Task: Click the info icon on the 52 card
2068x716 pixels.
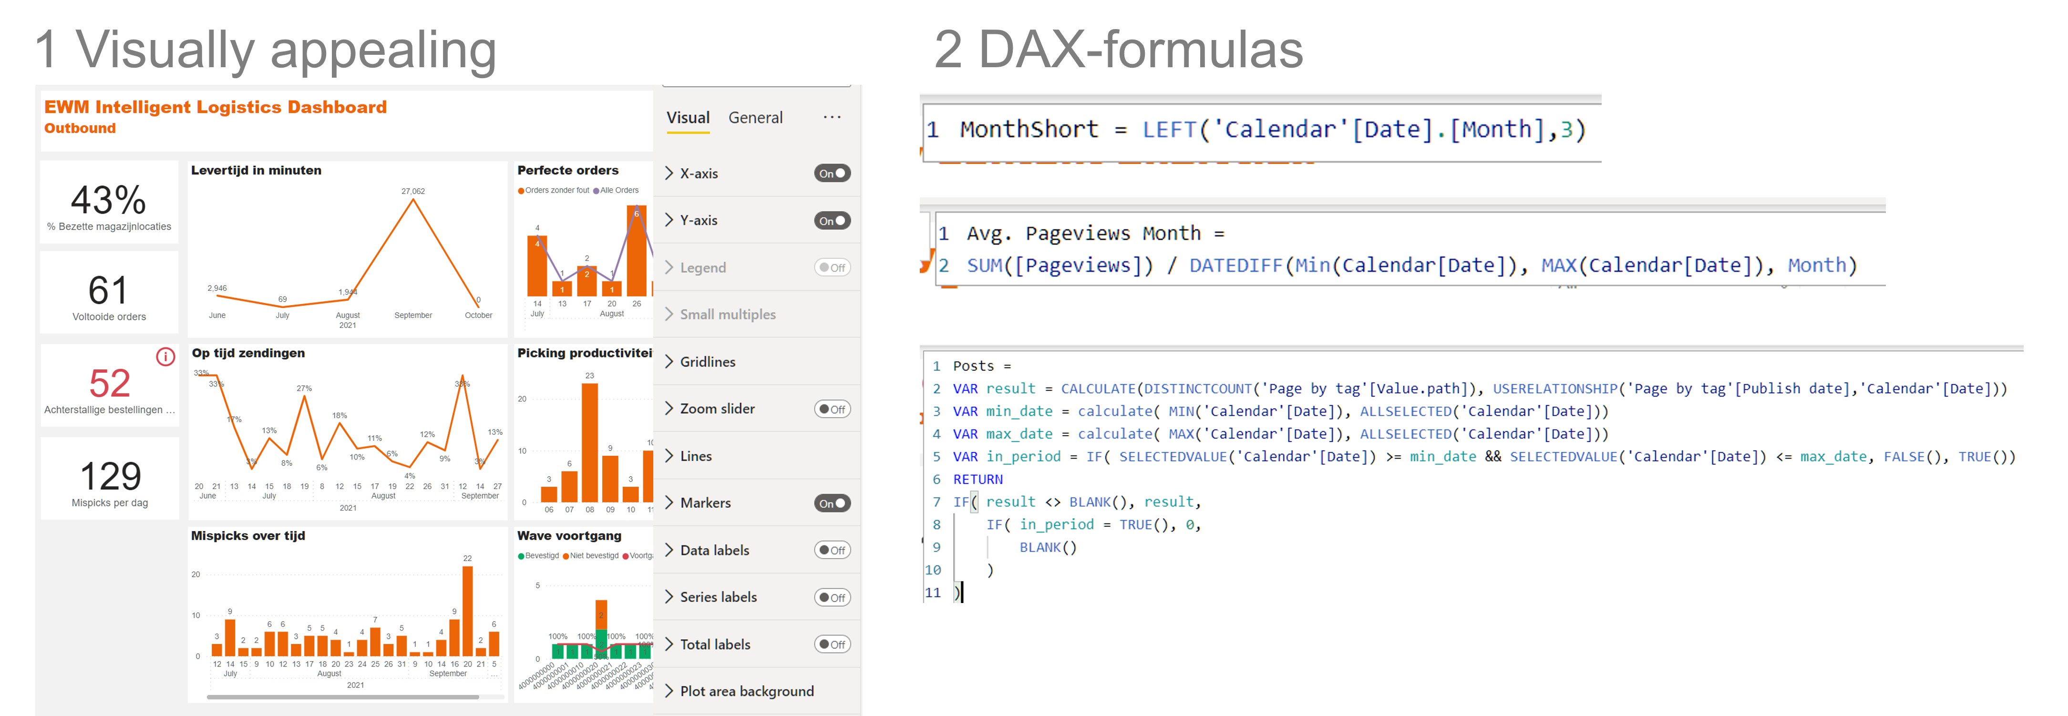Action: pyautogui.click(x=165, y=357)
